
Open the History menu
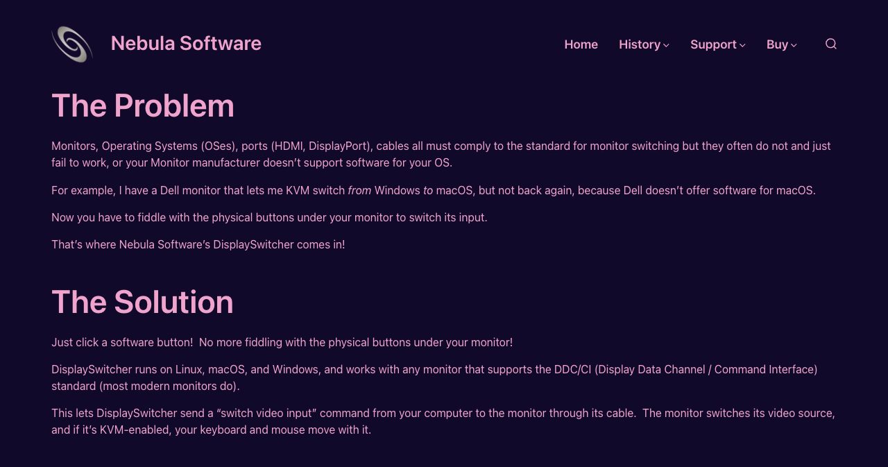(x=640, y=44)
